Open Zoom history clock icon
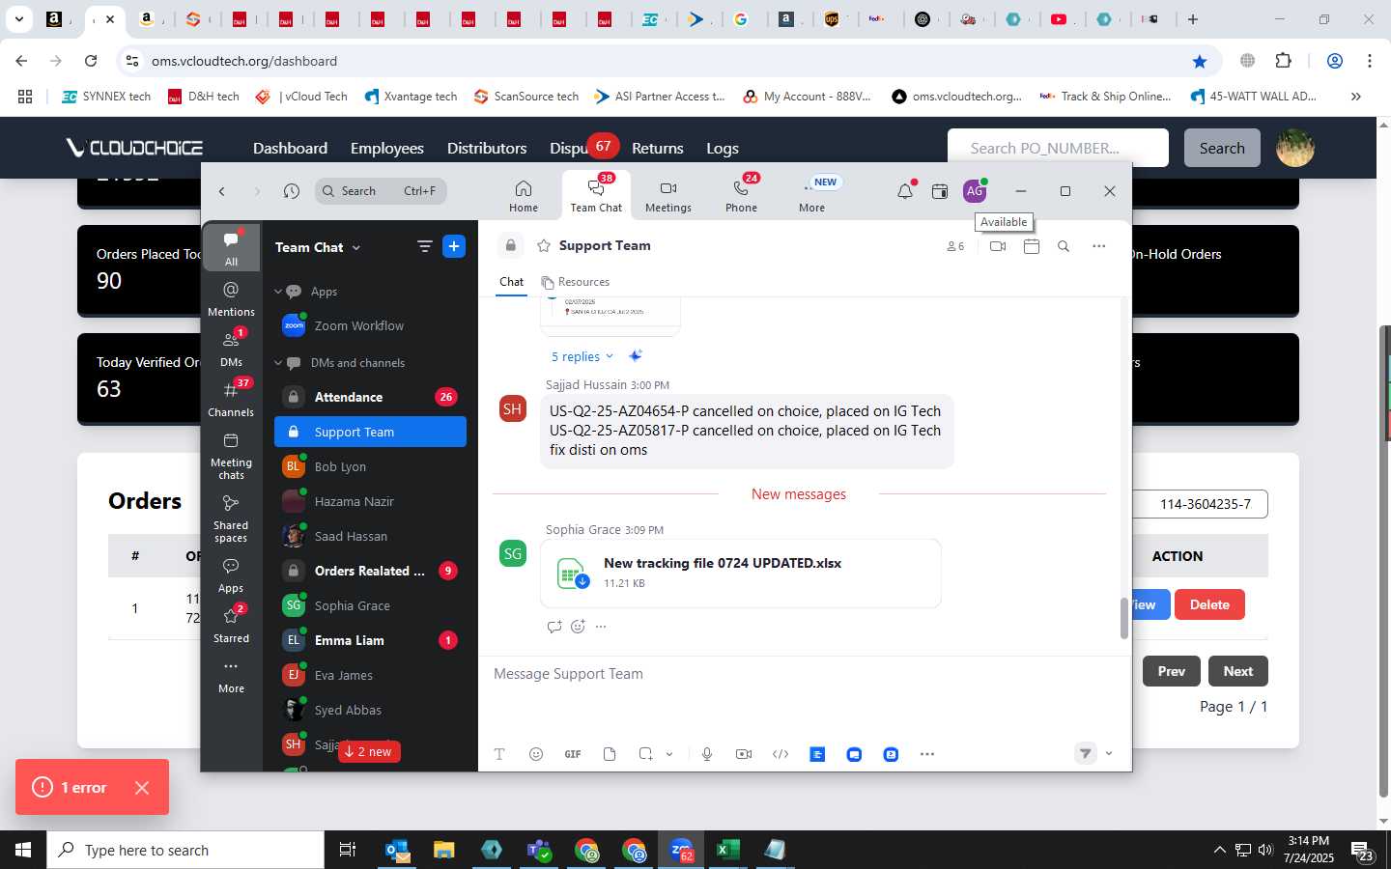The height and width of the screenshot is (869, 1391). tap(292, 191)
